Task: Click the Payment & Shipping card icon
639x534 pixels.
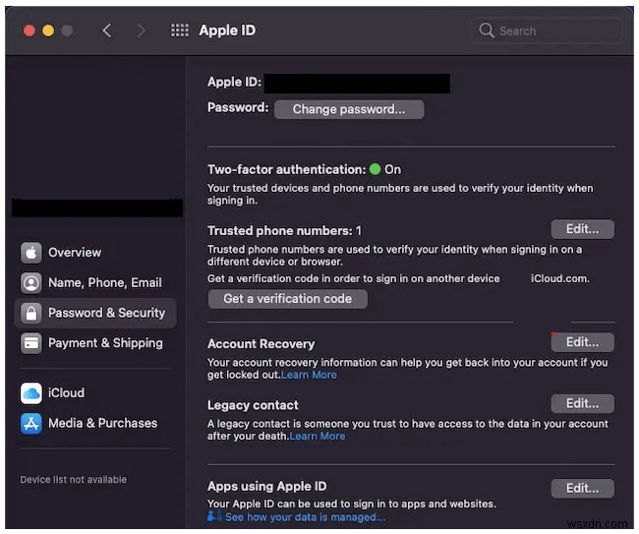Action: pyautogui.click(x=31, y=343)
